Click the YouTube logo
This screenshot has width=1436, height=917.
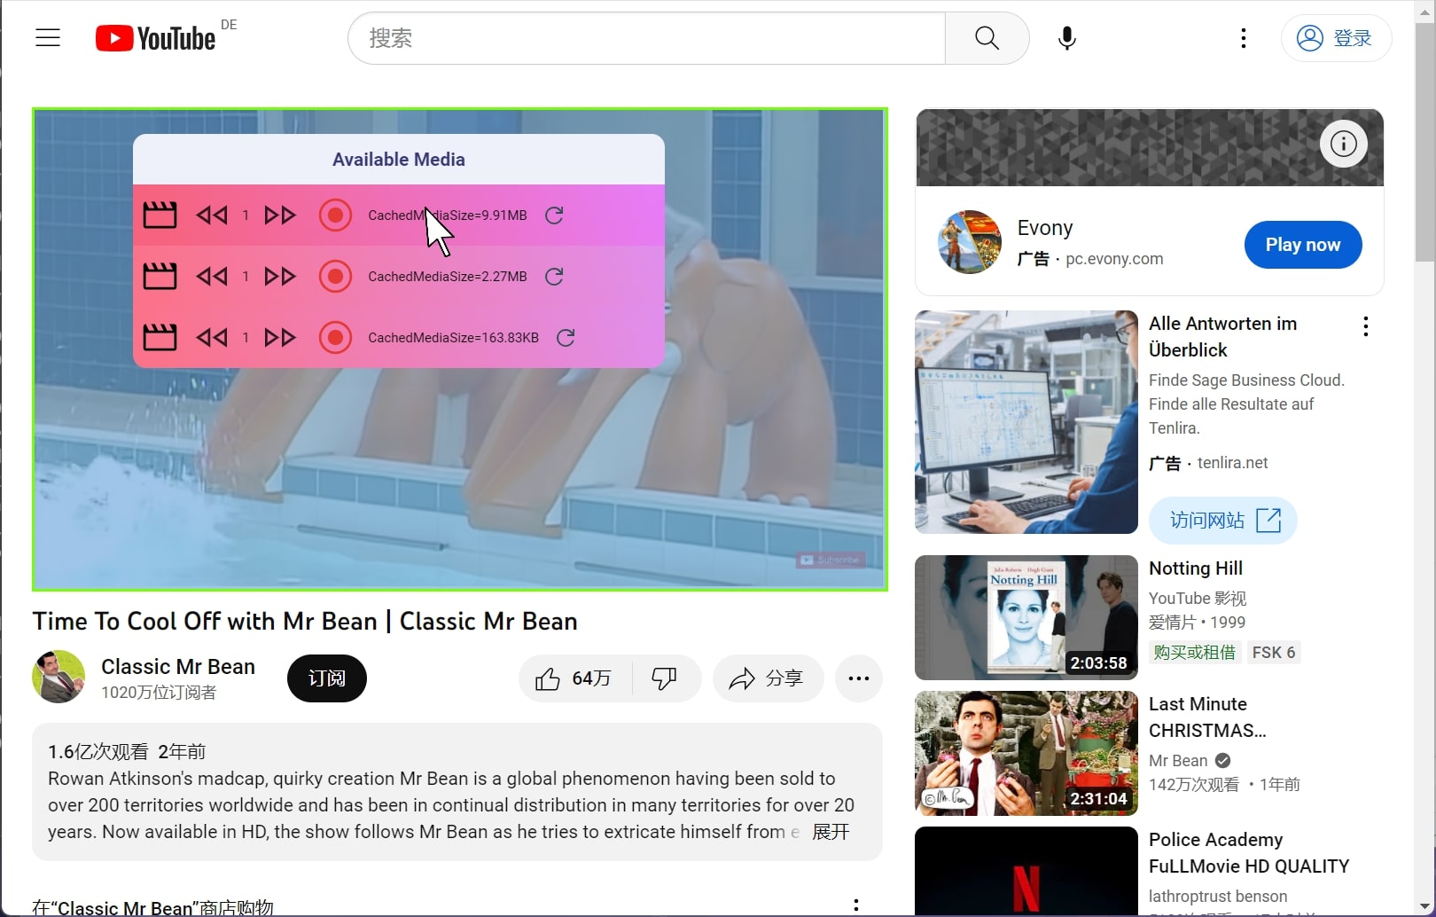pyautogui.click(x=156, y=37)
